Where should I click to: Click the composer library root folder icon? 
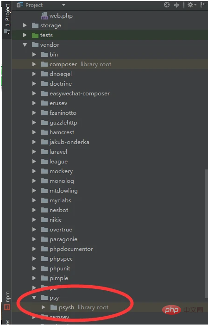[x=44, y=64]
